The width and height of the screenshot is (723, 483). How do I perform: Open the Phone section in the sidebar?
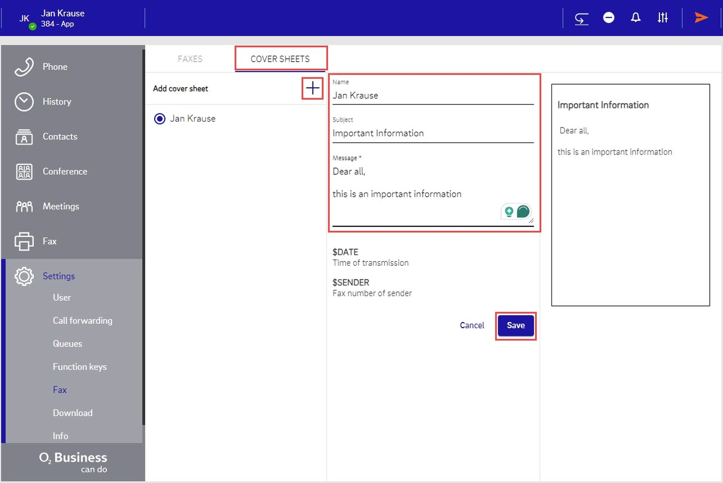(55, 67)
